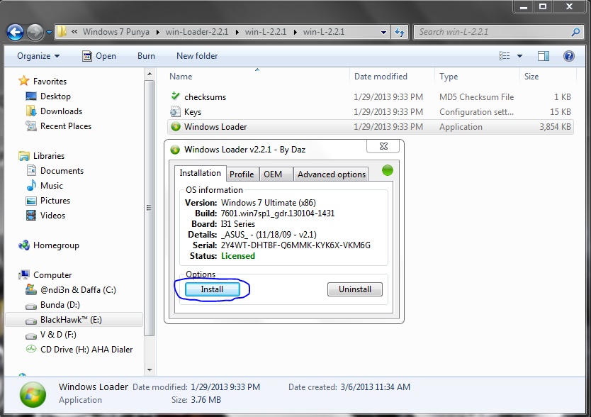The width and height of the screenshot is (591, 417).
Task: Click the serial key text
Action: (x=295, y=245)
